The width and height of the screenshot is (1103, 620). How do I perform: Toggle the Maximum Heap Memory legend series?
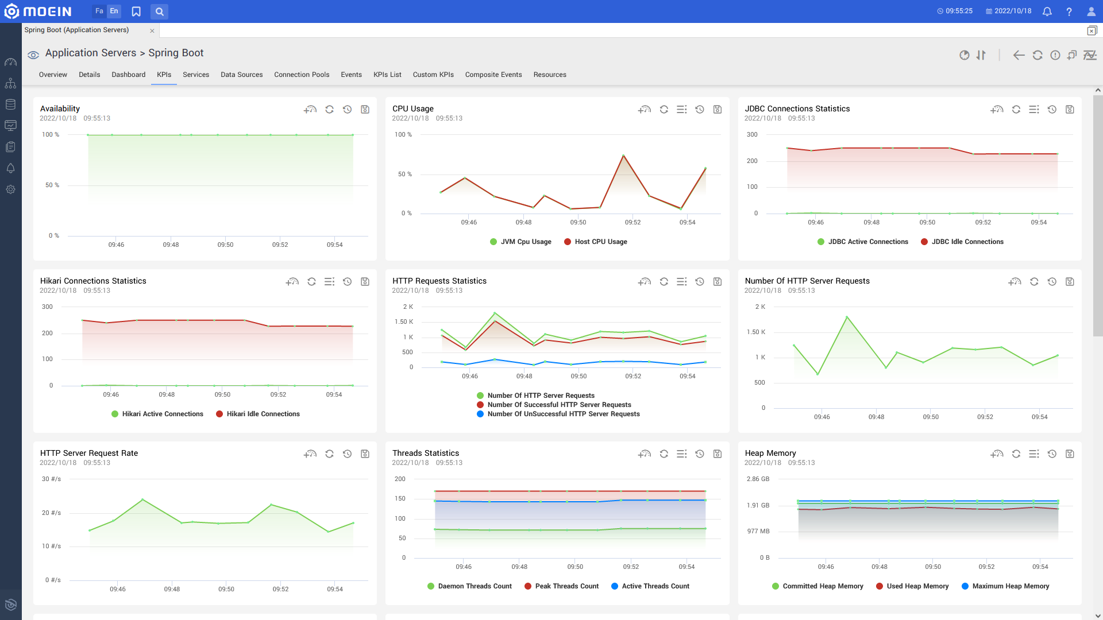tap(1005, 586)
